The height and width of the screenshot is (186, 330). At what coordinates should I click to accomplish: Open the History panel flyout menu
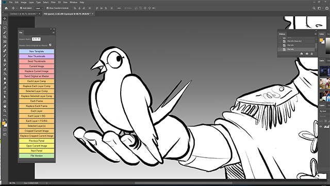click(316, 34)
